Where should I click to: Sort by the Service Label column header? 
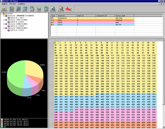click(124, 16)
